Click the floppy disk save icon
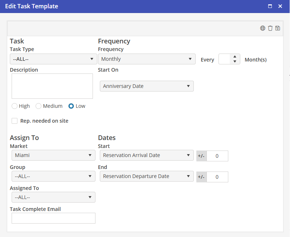Image resolution: width=290 pixels, height=237 pixels. pos(278,28)
